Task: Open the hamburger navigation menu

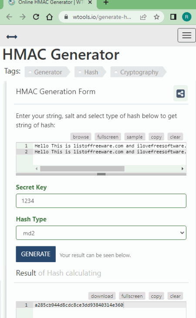Action: (x=186, y=35)
